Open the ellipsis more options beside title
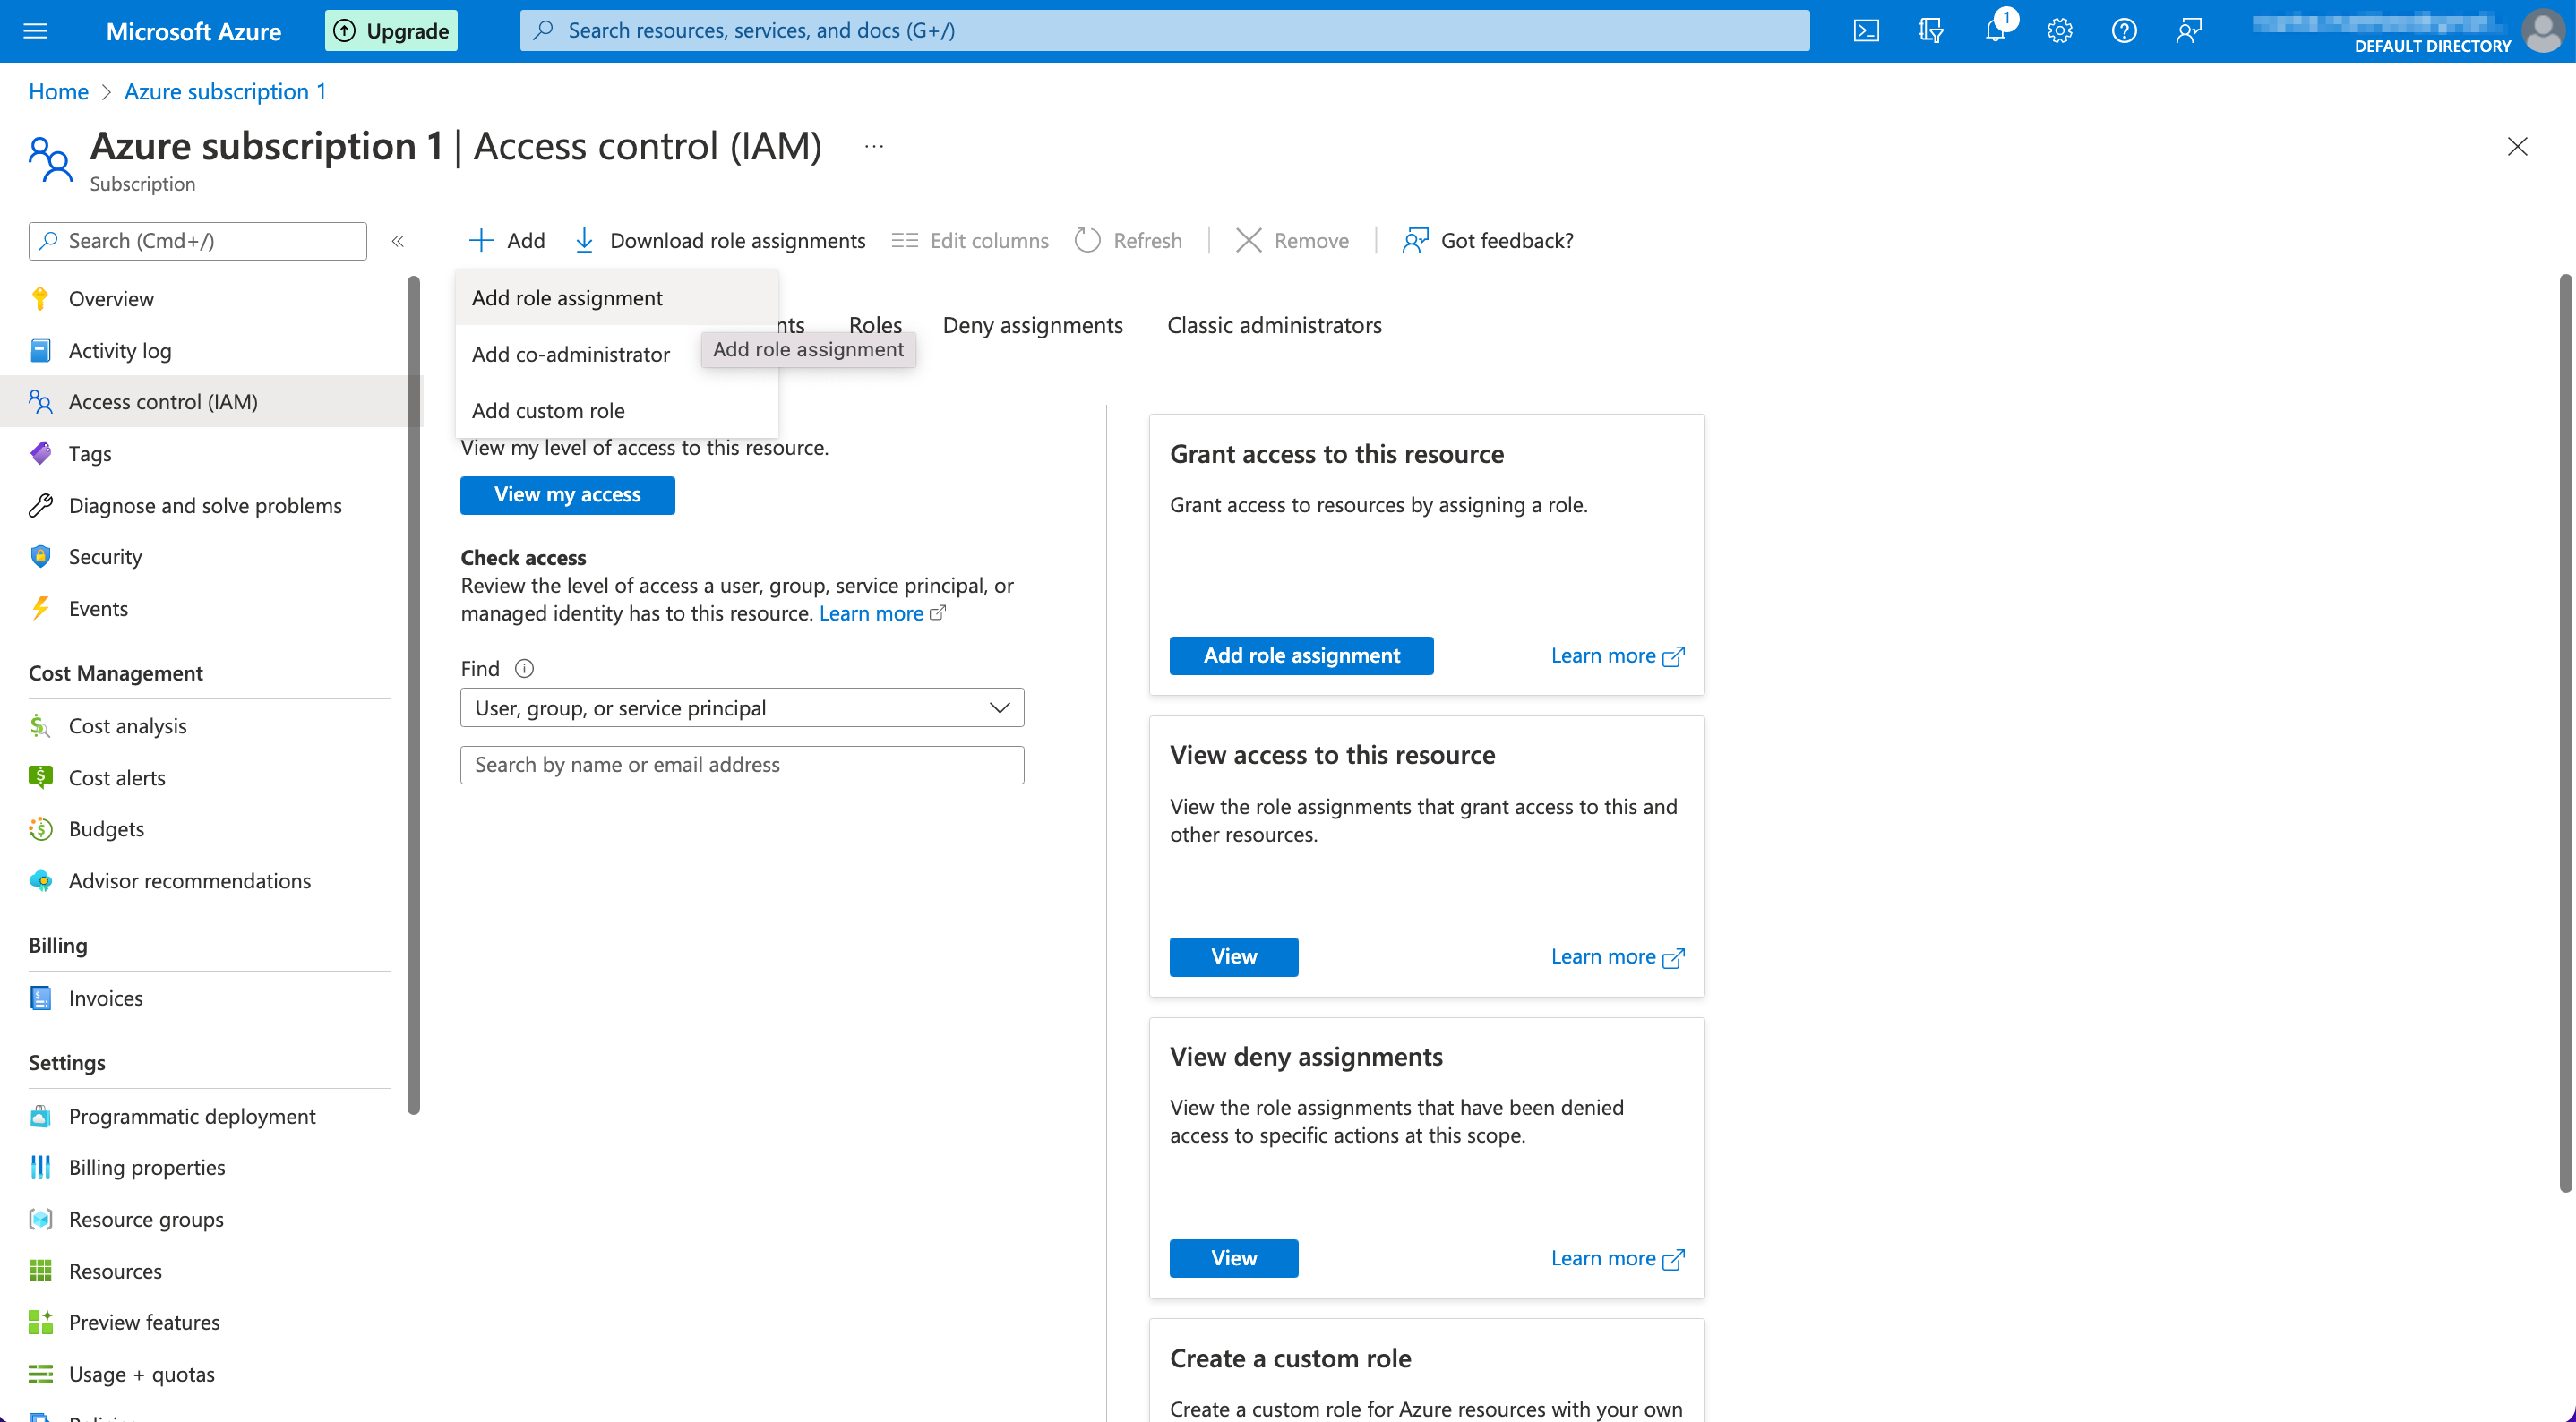This screenshot has height=1422, width=2576. pos(873,147)
